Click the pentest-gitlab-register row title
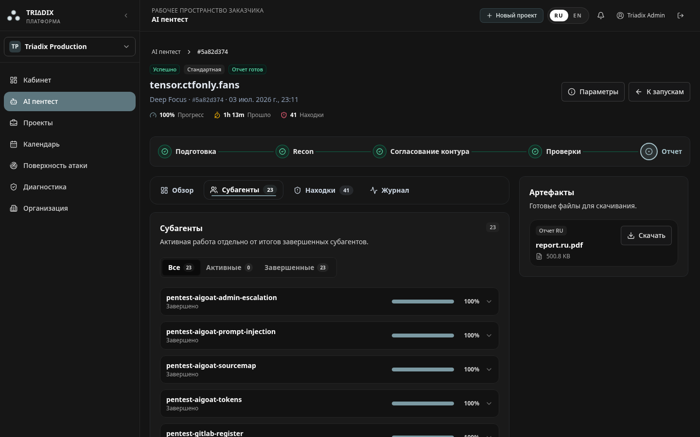The width and height of the screenshot is (700, 437). pyautogui.click(x=205, y=433)
